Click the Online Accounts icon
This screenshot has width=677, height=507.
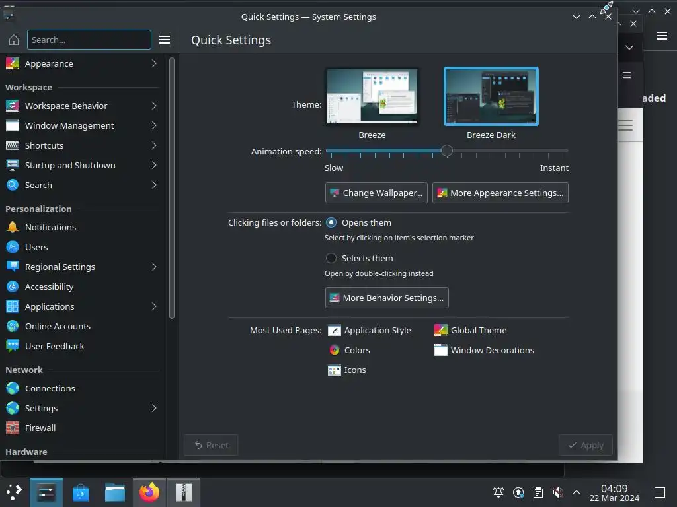(x=13, y=326)
